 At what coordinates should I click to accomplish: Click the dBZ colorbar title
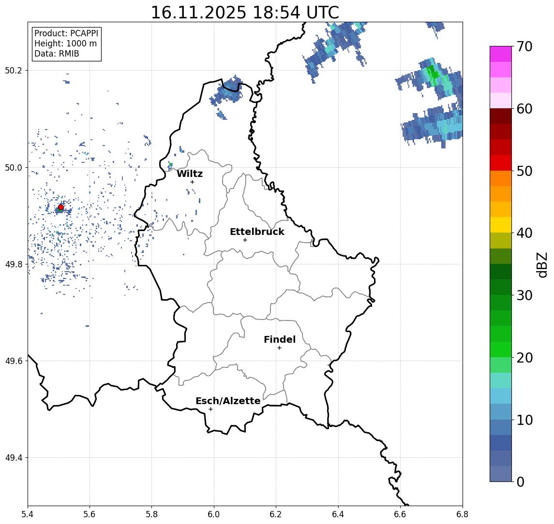pos(542,264)
